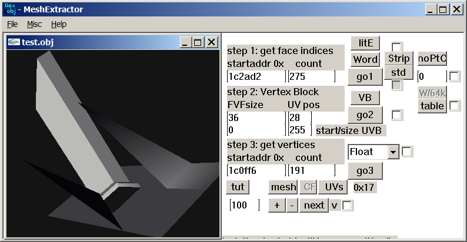467x242 pixels.
Task: Tick the checkbox next to the noPtC 0 field
Action: [454, 76]
